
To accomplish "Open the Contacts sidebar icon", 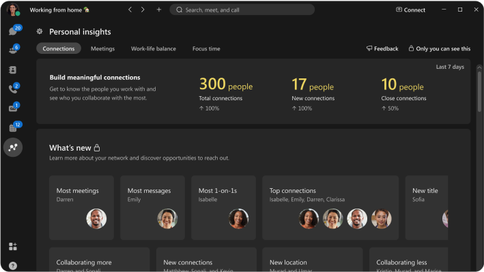I will 13,70.
